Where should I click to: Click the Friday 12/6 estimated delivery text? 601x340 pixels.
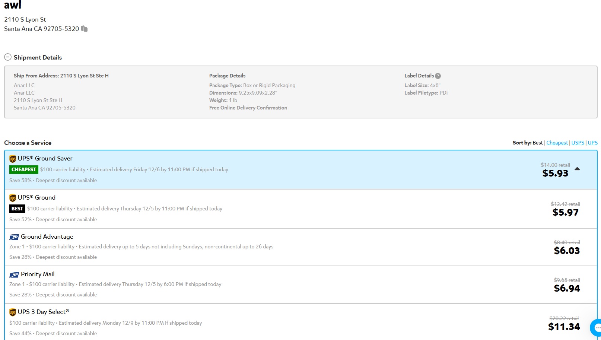coord(159,169)
